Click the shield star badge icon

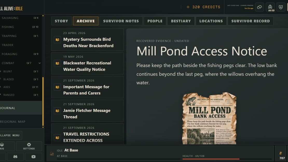click(x=281, y=7)
